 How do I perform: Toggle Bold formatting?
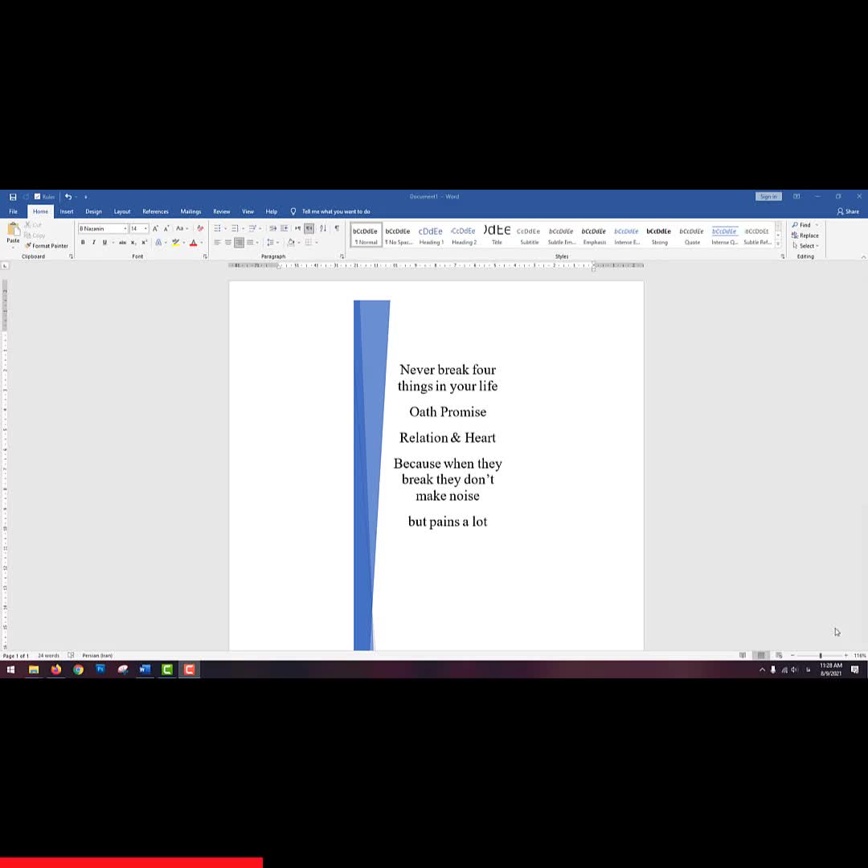(x=83, y=243)
